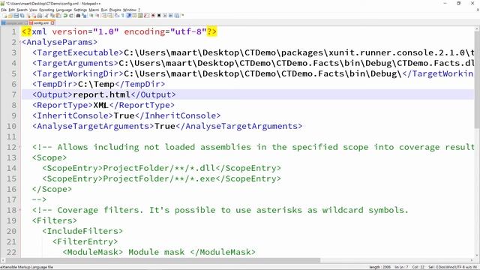Cut the selection with the scissors icon
Viewport: 480px width, 270px height.
(x=46, y=15)
